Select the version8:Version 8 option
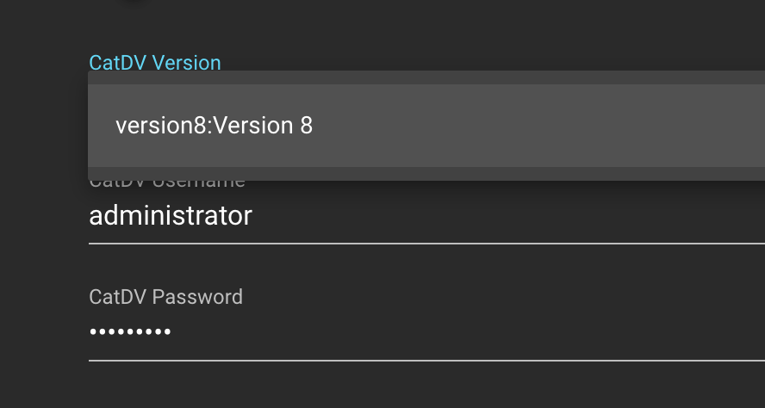The height and width of the screenshot is (408, 765). (214, 126)
